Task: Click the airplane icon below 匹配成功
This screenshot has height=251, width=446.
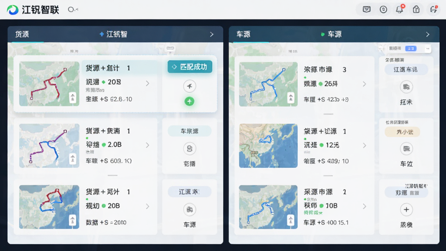Action: 189,86
